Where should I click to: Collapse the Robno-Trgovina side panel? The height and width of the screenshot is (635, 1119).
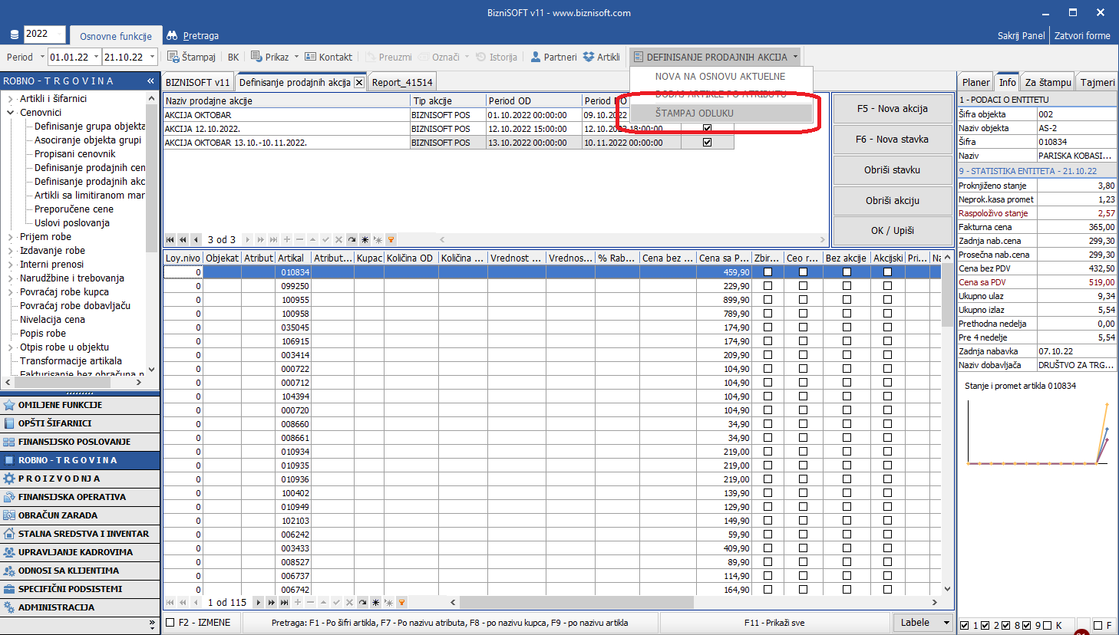point(151,81)
